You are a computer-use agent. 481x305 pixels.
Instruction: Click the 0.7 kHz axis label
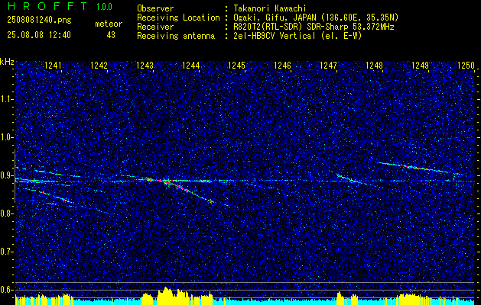tap(6, 252)
